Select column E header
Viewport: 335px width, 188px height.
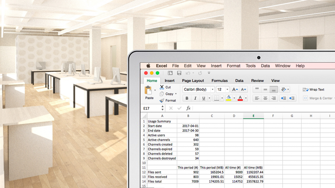click(253, 116)
